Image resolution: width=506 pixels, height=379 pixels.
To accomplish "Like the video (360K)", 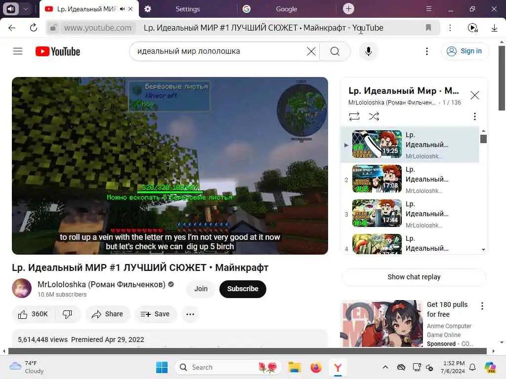I will (33, 314).
